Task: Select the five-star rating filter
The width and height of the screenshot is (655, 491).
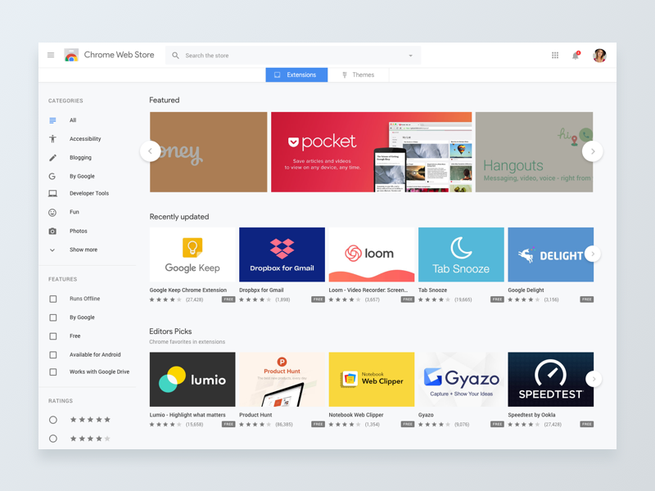Action: 52,419
